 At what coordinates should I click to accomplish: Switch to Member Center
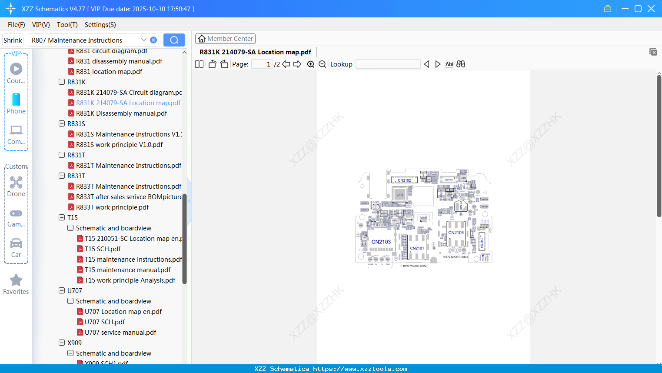[225, 38]
